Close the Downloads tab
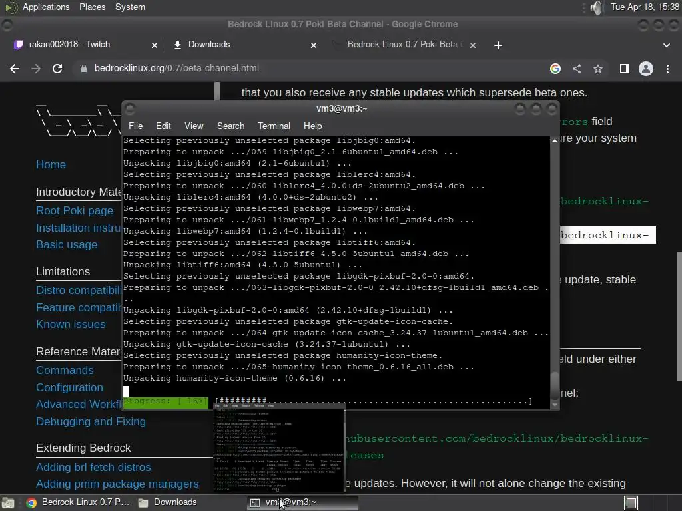The image size is (682, 511). (x=314, y=45)
